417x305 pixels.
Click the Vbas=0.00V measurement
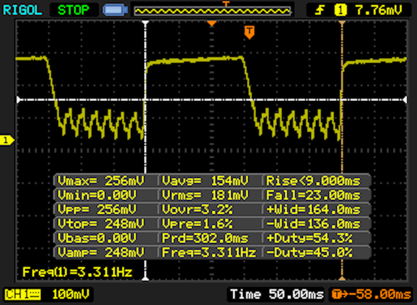[x=97, y=238]
